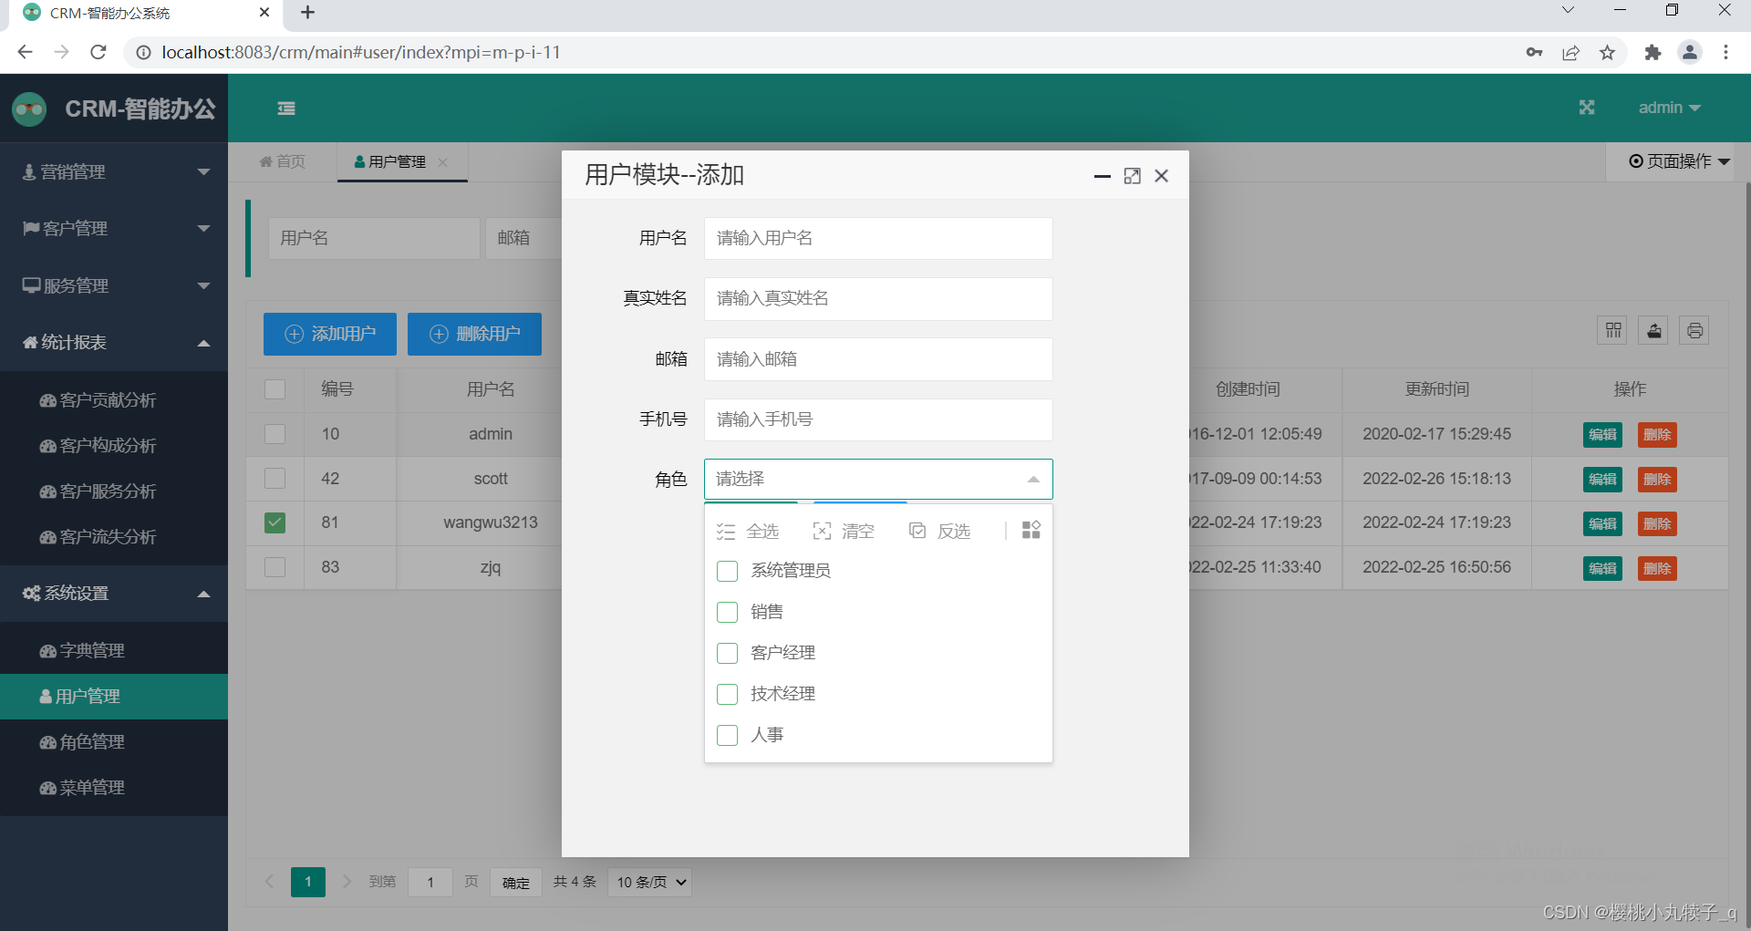The image size is (1751, 931).
Task: Open the 页面操作 dropdown at top right
Action: 1678,161
